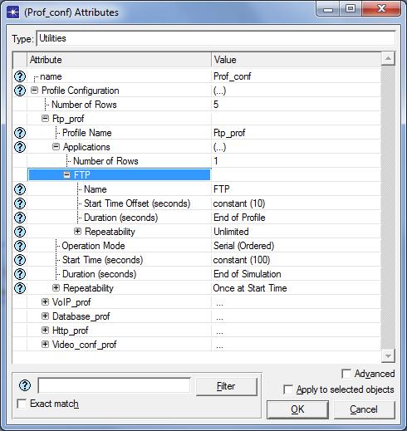Expand the Database_prof node
The height and width of the screenshot is (431, 407).
click(45, 316)
